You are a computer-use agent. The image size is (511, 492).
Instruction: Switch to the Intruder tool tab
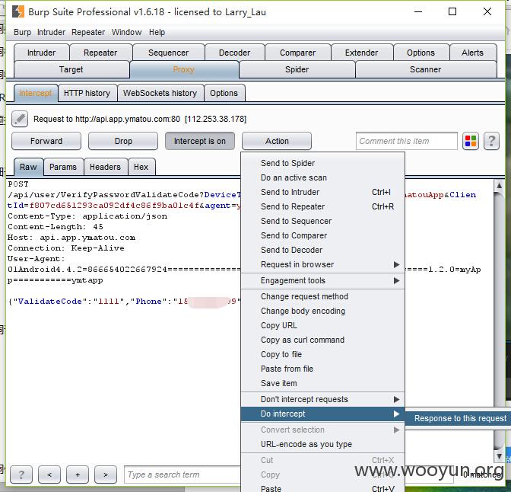coord(41,53)
